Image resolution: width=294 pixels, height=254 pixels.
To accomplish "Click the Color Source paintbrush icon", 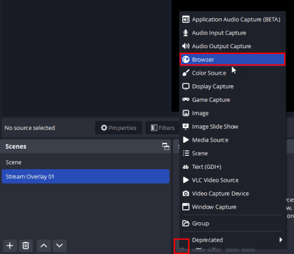I will tap(186, 73).
